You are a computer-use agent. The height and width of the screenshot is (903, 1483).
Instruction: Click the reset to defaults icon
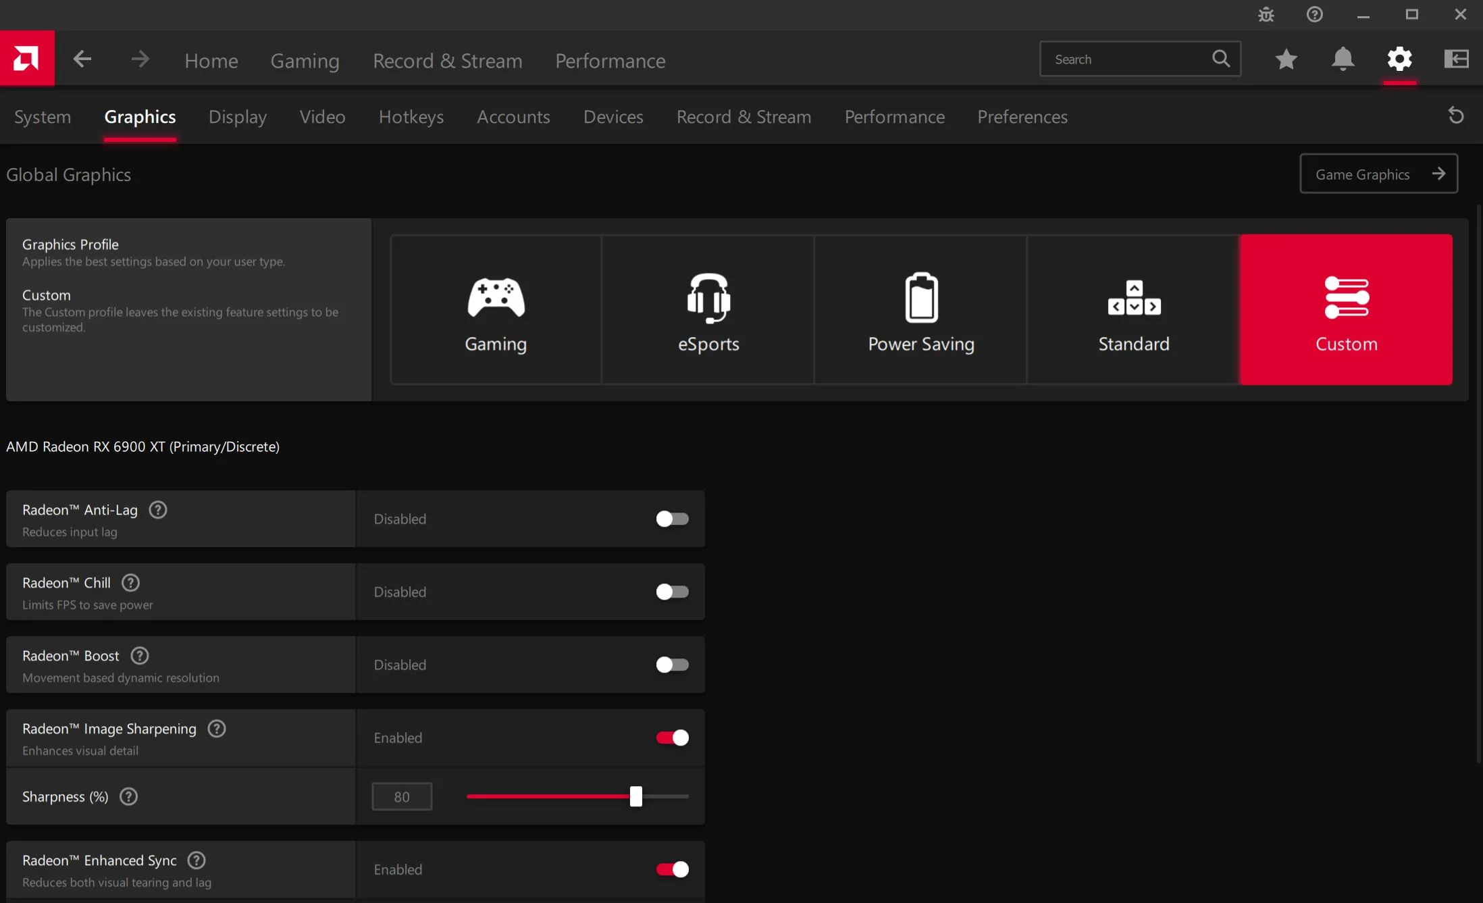tap(1456, 116)
